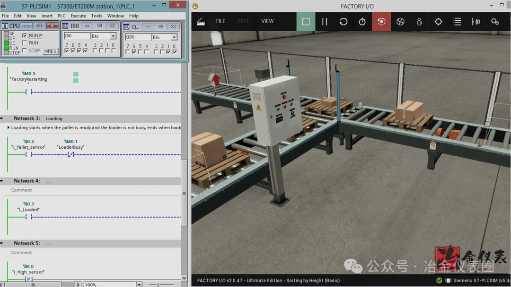Open the QB0 Bits format dropdown
This screenshot has height=287, width=511.
click(174, 37)
